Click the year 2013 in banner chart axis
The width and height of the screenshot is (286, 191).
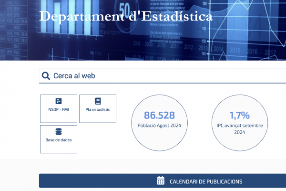tap(204, 49)
